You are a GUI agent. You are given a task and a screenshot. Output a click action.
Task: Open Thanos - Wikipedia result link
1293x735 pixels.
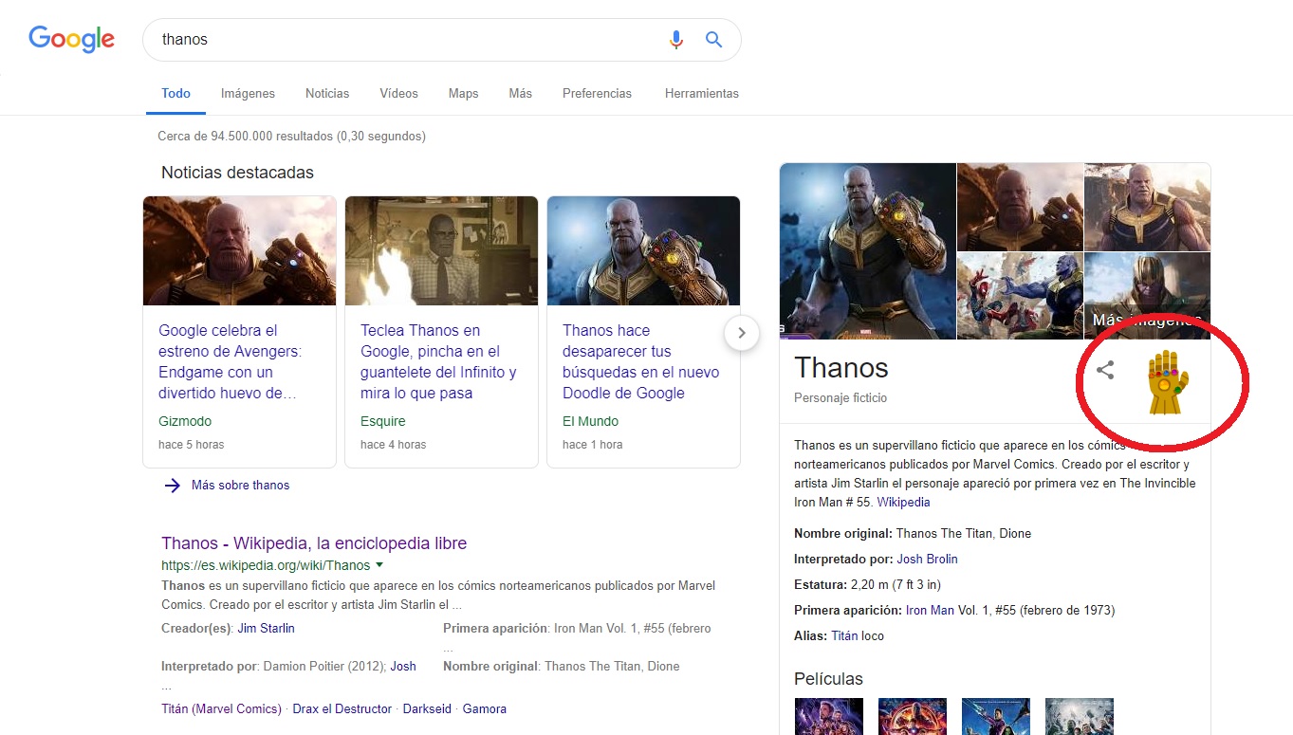coord(314,543)
